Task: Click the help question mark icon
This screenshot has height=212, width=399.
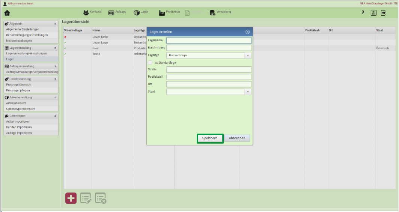Action: (363, 13)
